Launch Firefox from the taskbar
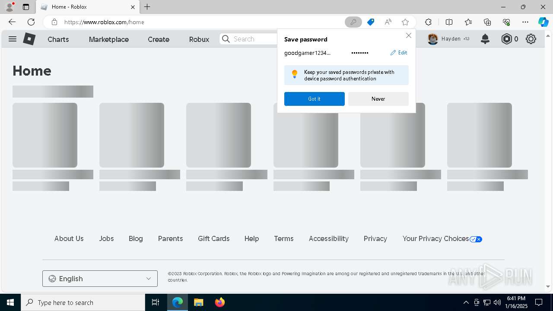The image size is (553, 311). (220, 302)
